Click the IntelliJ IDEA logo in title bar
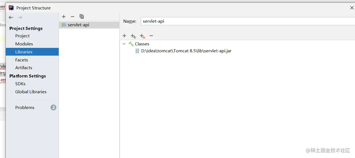The width and height of the screenshot is (355, 158). pos(11,8)
